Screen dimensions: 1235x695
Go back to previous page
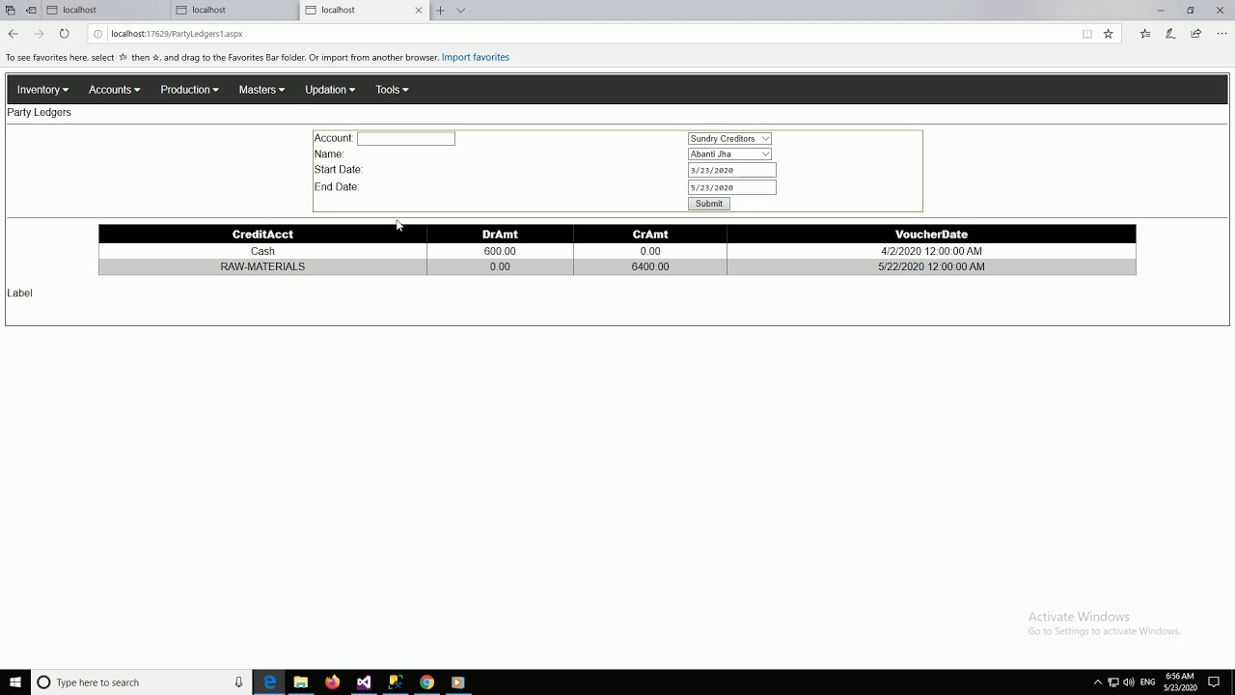coord(14,34)
